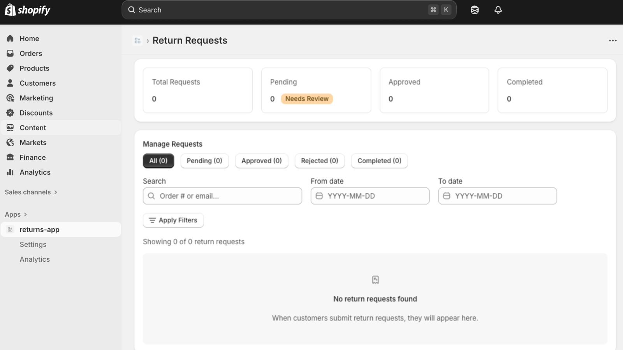Open the Settings page under returns-app
The height and width of the screenshot is (350, 623).
pyautogui.click(x=33, y=244)
